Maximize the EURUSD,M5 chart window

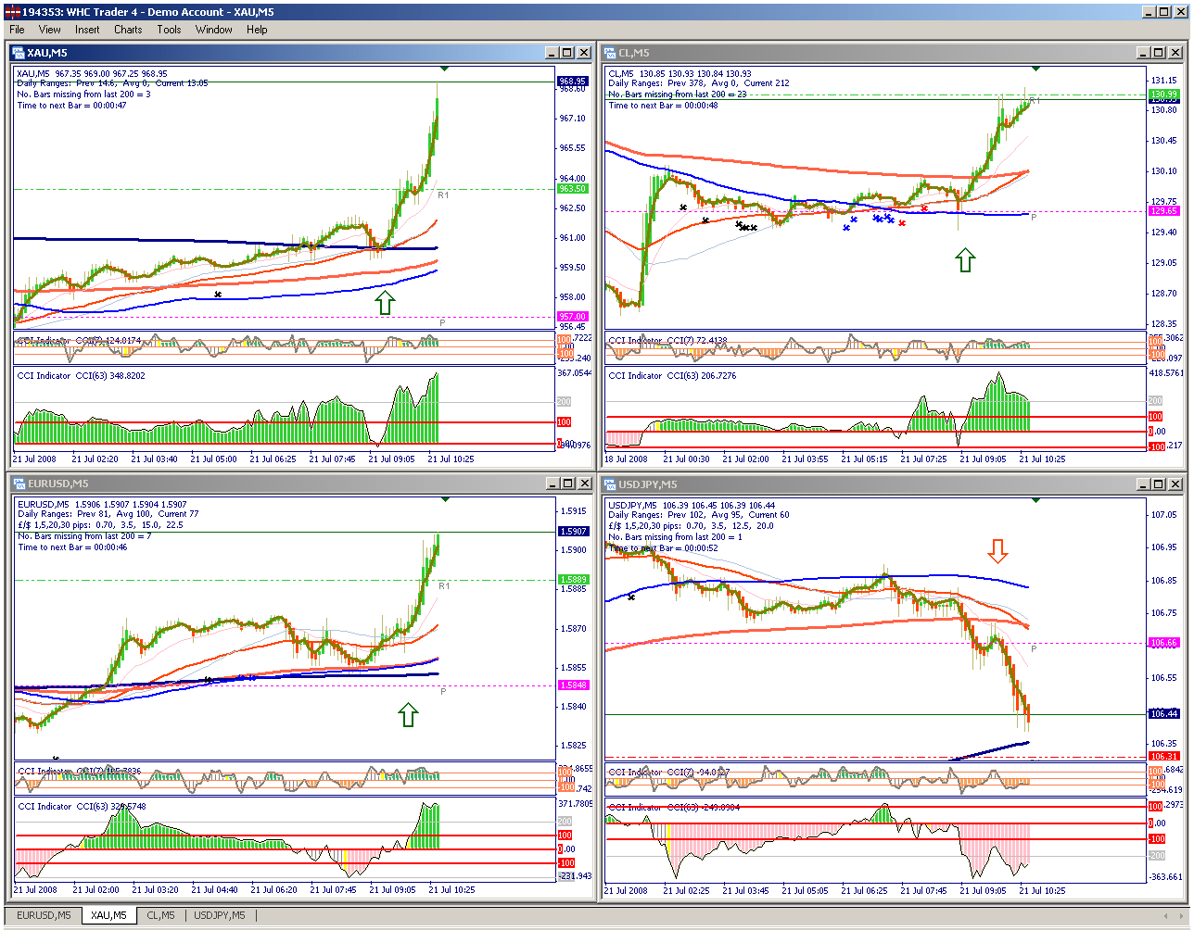[567, 484]
